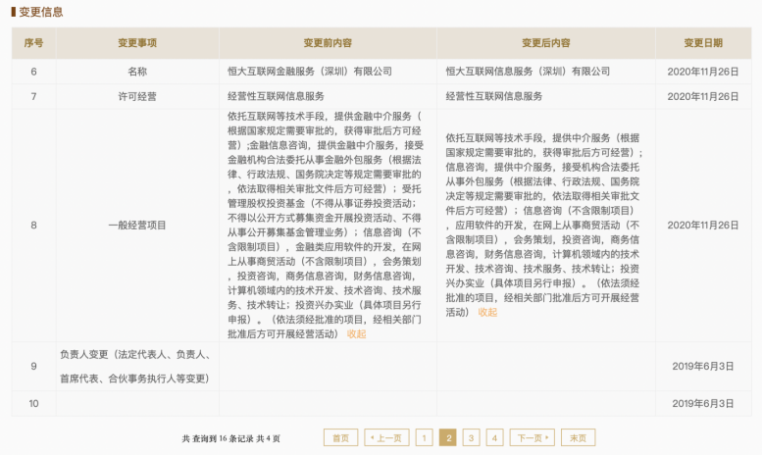
Task: Click row 8 变更后内容 paragraph text
Action: coord(544,226)
